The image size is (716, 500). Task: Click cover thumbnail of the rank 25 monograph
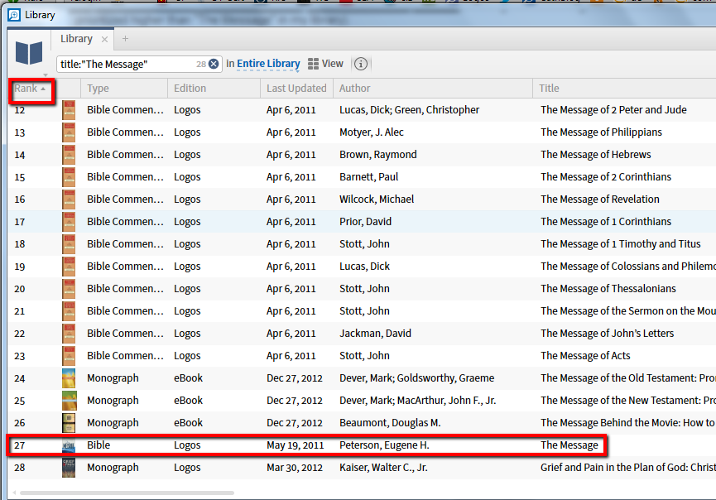point(69,401)
